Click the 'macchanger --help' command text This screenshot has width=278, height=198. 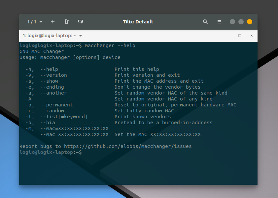tap(110, 45)
